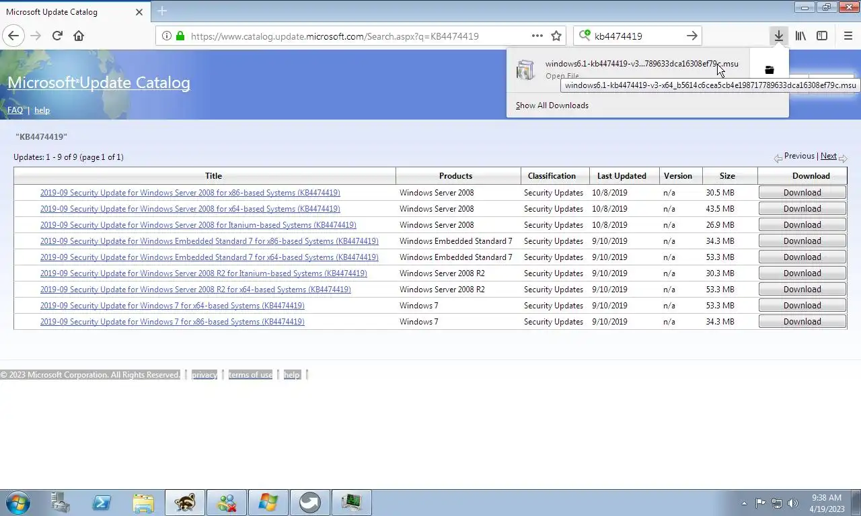Sort by the Title column header
The width and height of the screenshot is (861, 516).
(213, 176)
